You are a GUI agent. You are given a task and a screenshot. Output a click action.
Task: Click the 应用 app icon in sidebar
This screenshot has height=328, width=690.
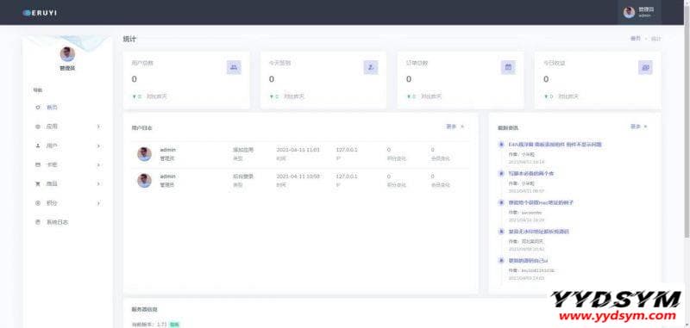[x=38, y=127]
